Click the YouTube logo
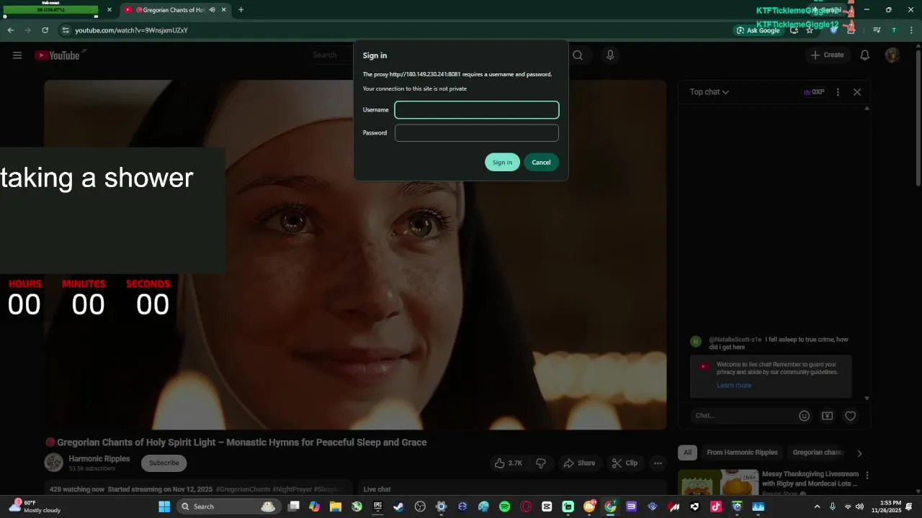This screenshot has width=922, height=518. point(57,55)
